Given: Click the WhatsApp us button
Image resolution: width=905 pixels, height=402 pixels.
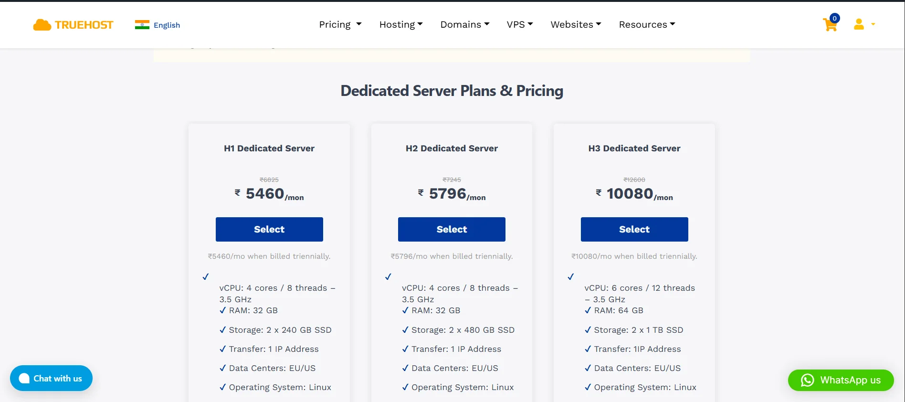Looking at the screenshot, I should pyautogui.click(x=841, y=380).
